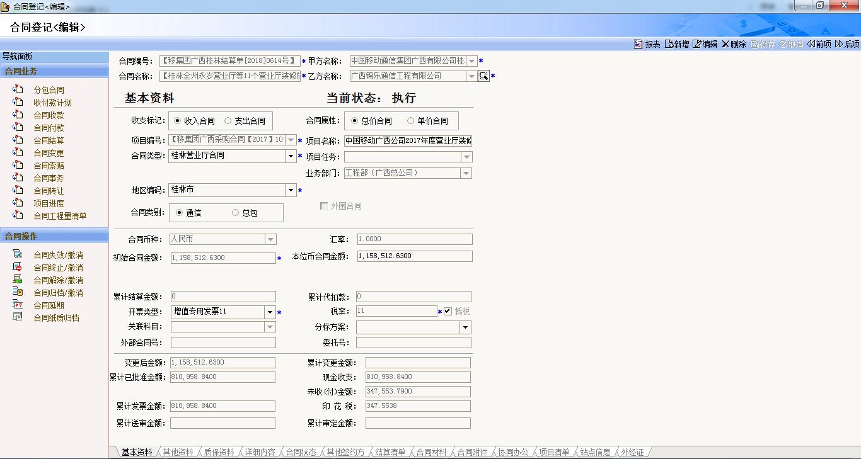Switch to the 合同附件 tab
Viewport: 861px width, 459px height.
pyautogui.click(x=472, y=452)
